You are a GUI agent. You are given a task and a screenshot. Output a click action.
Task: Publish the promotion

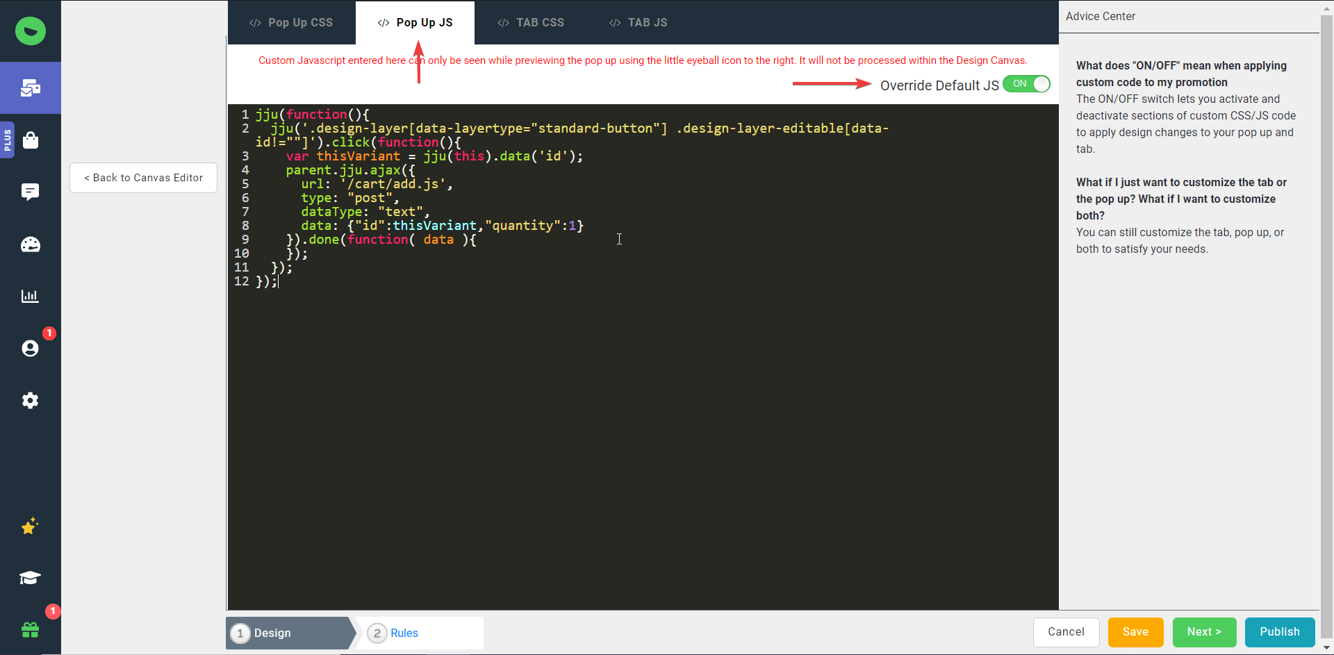(1280, 632)
